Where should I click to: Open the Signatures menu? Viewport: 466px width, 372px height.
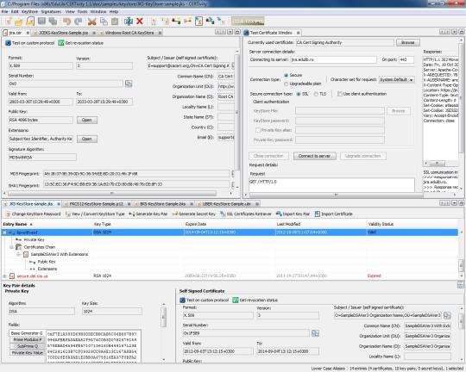(x=51, y=11)
